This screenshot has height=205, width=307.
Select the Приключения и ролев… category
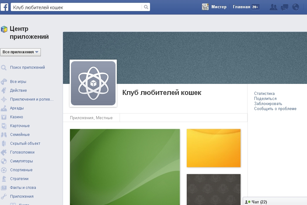[32, 99]
